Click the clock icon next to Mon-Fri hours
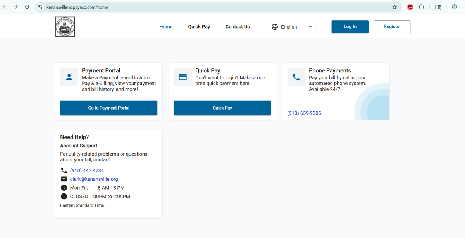Screen dimensions: 465x238 coord(64,187)
